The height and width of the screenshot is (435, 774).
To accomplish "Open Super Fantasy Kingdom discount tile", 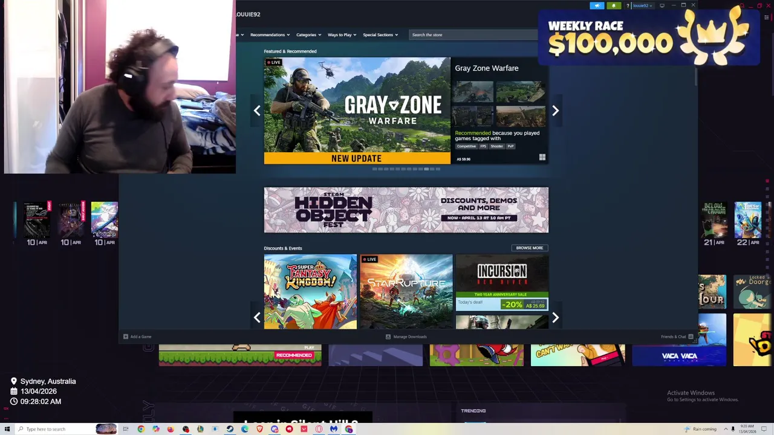I will 310,292.
